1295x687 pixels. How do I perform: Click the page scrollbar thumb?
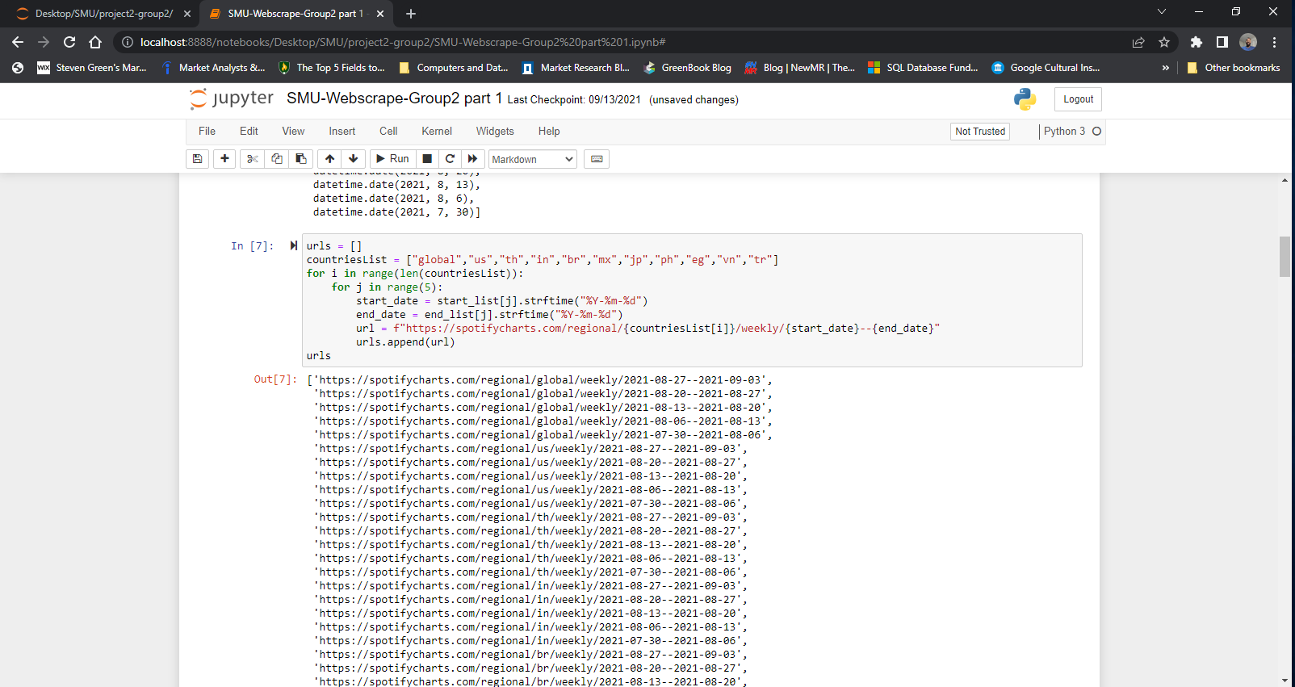pos(1285,257)
